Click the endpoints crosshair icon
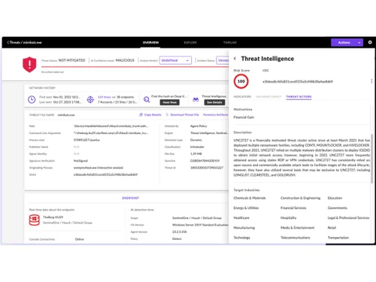 [90, 99]
